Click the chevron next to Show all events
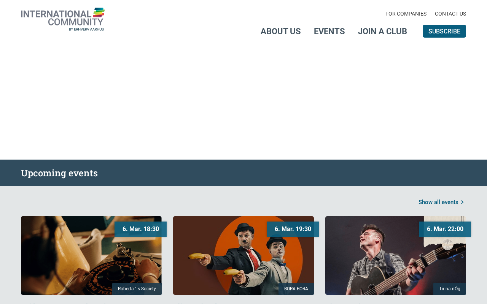 click(462, 202)
